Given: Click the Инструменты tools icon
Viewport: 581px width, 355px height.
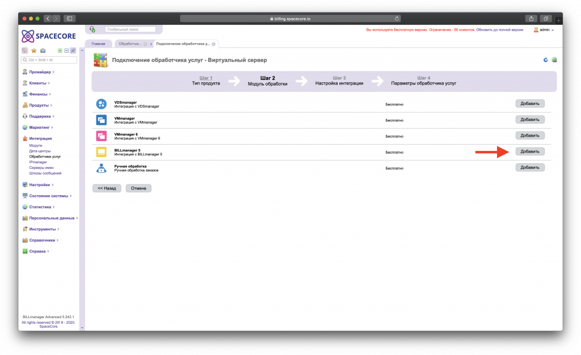Looking at the screenshot, I should 25,229.
